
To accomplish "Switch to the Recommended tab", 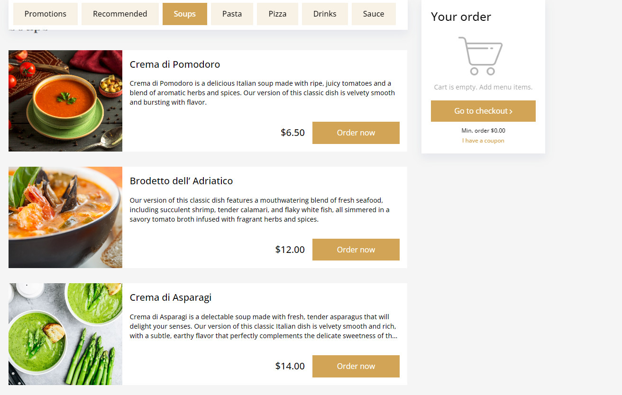I will coord(120,14).
